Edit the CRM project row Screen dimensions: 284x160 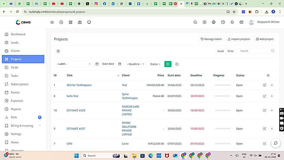(264, 143)
